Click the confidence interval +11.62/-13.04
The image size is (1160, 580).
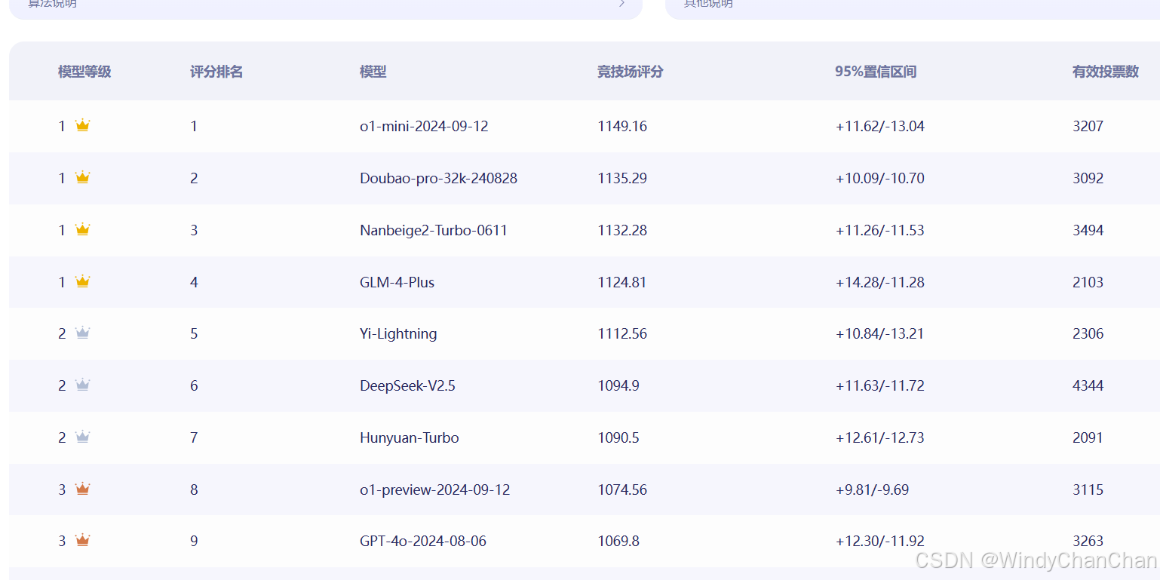(880, 126)
